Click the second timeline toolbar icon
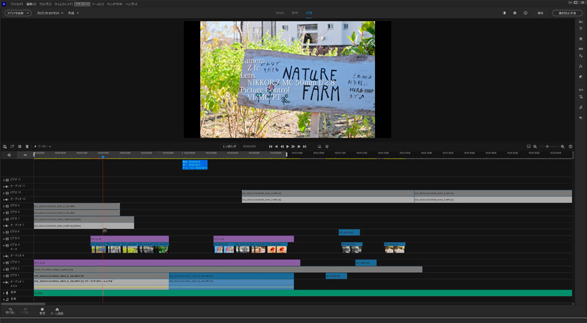This screenshot has width=587, height=323. click(x=12, y=147)
